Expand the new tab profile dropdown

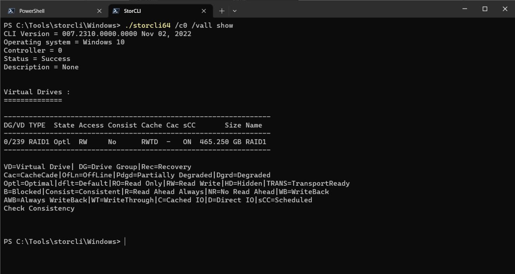point(235,11)
